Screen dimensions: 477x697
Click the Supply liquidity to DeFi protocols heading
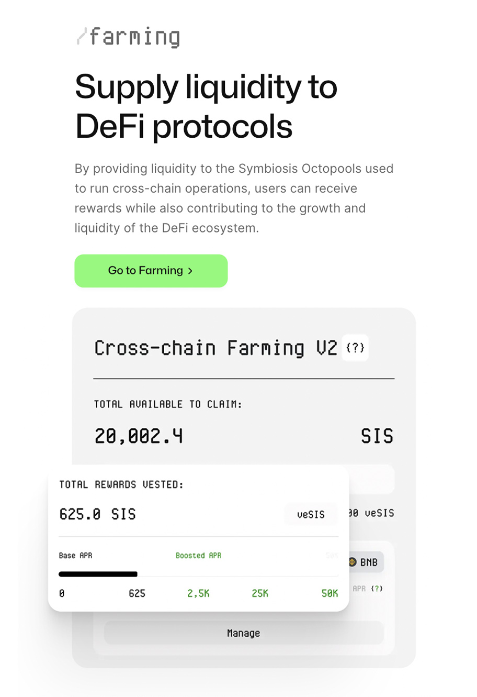tap(206, 106)
